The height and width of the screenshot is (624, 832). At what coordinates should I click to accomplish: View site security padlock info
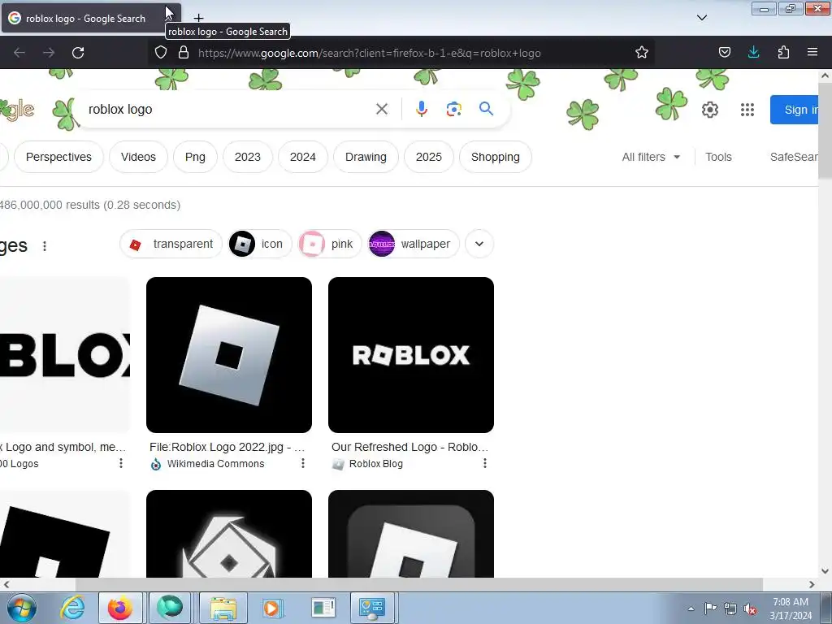click(184, 53)
